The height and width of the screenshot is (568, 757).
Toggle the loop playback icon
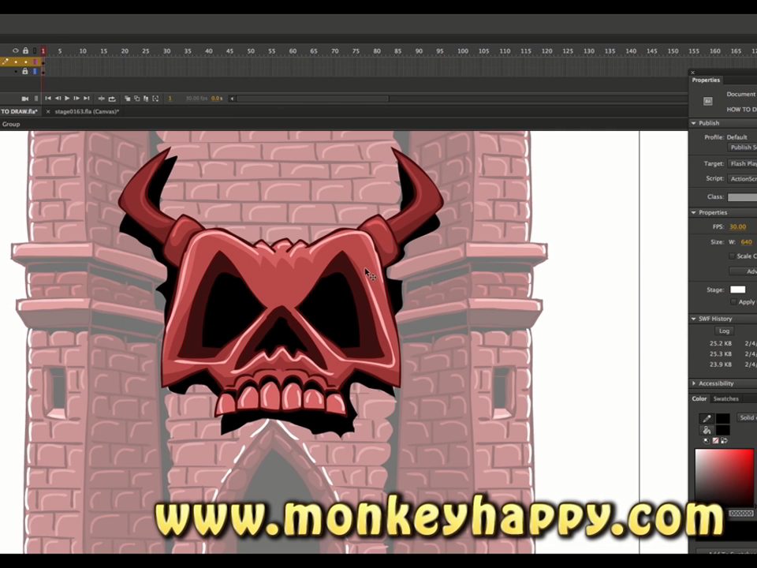point(112,99)
